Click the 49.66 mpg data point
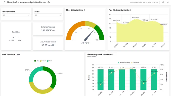The width and height of the screenshot is (171, 96). [x=135, y=19]
